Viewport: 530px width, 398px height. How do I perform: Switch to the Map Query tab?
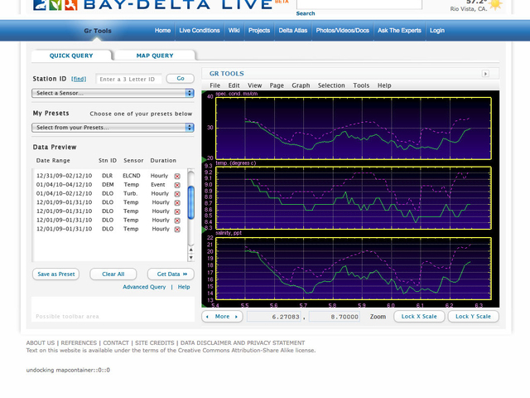155,56
